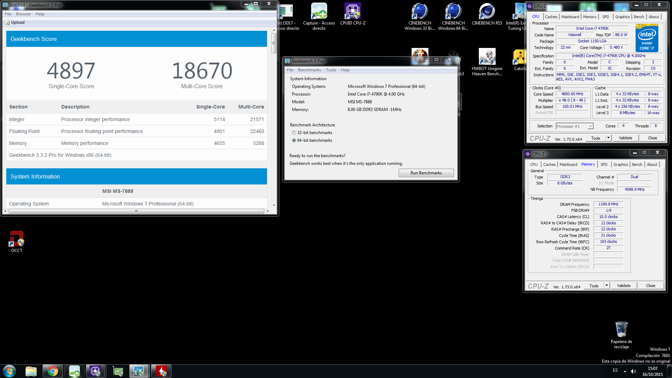
Task: Open the File menu in Geekbench results window
Action: pyautogui.click(x=8, y=14)
